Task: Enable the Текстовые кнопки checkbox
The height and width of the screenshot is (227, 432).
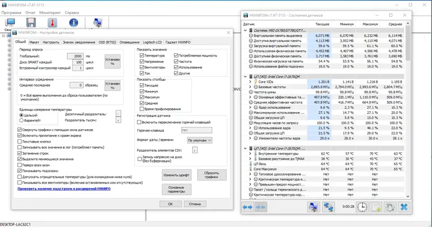Action: (x=19, y=141)
